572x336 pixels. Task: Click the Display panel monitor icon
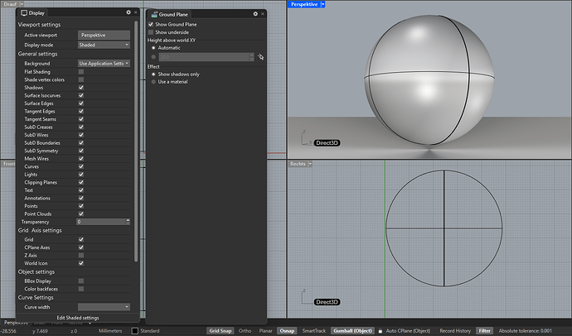24,13
